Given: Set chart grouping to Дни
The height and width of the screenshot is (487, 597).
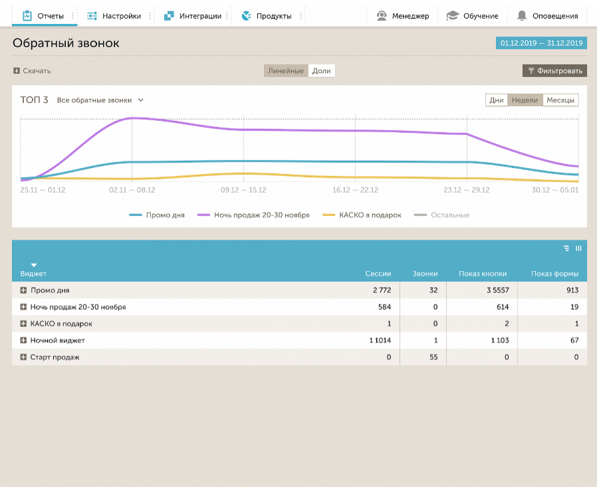Looking at the screenshot, I should click(x=497, y=100).
